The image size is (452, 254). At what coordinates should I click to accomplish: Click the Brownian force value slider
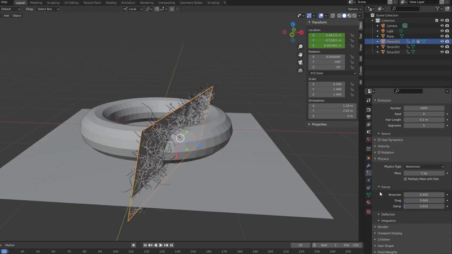coord(424,195)
